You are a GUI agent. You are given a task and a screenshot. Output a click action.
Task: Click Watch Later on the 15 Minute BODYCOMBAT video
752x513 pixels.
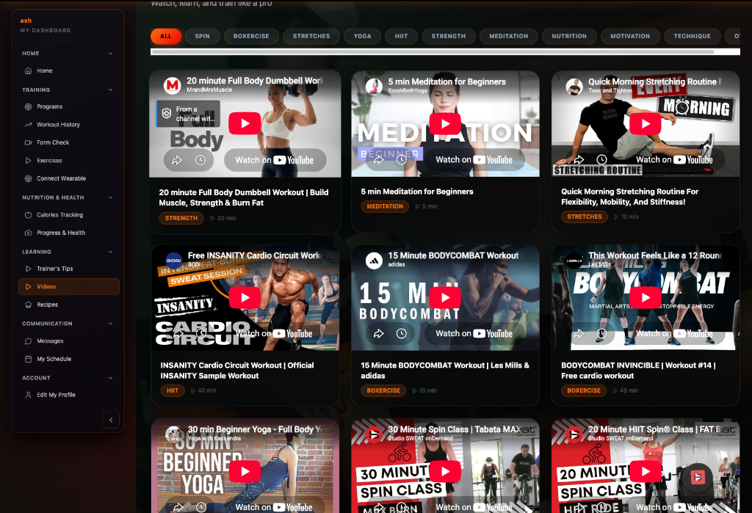tap(402, 333)
